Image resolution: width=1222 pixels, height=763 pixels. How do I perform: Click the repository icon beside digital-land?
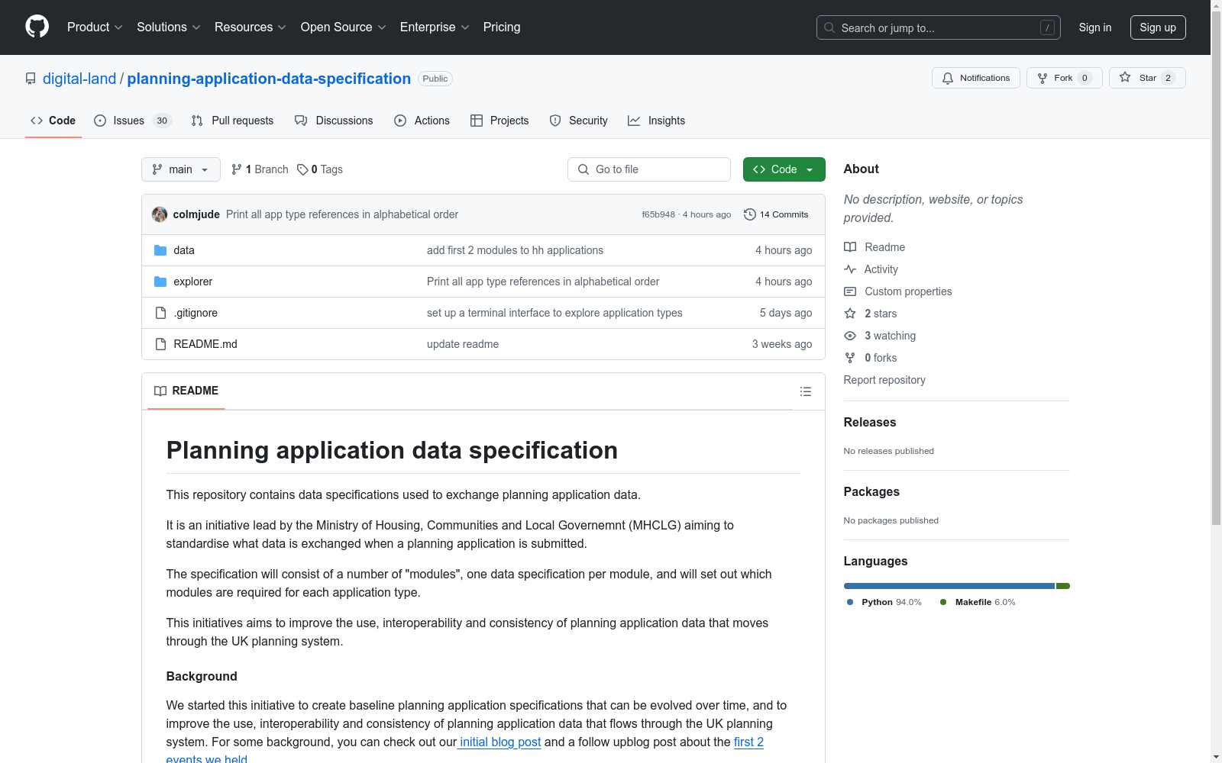click(31, 79)
